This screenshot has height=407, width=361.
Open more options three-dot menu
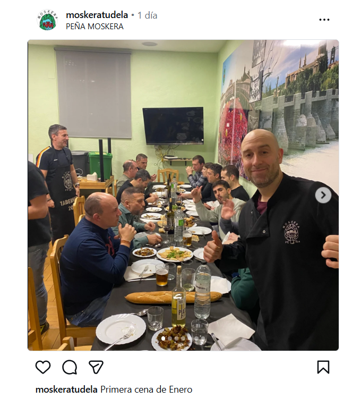[x=324, y=20]
